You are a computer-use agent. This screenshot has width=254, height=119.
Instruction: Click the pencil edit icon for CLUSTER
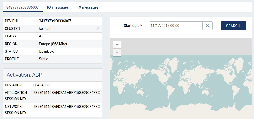(98, 29)
